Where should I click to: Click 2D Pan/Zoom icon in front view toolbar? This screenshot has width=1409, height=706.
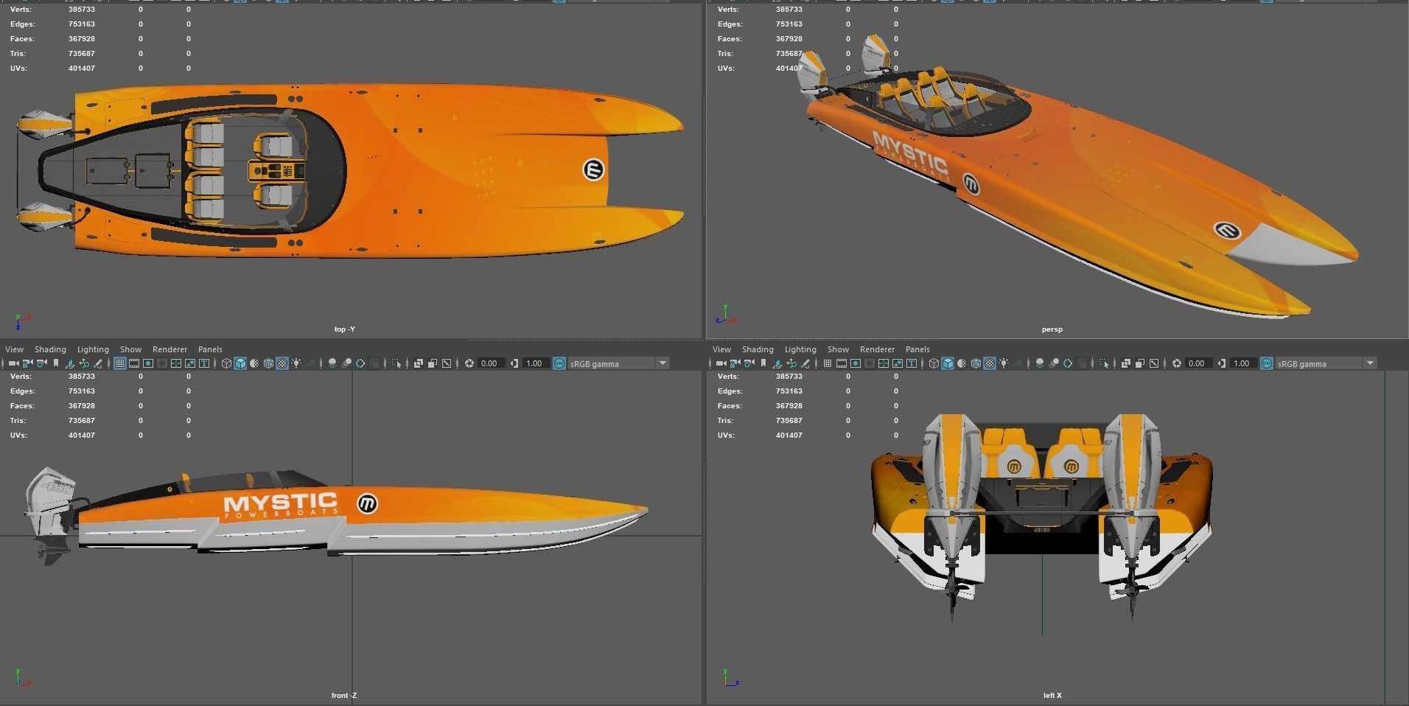click(x=84, y=363)
